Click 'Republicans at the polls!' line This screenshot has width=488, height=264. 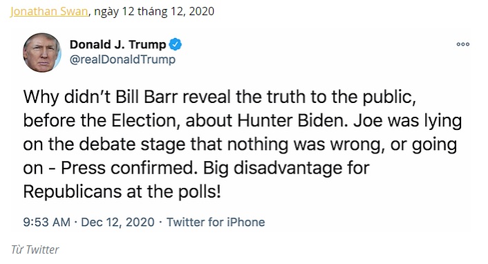pyautogui.click(x=122, y=191)
